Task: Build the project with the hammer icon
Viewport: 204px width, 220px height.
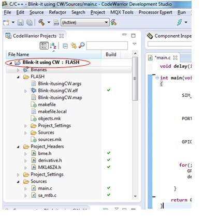Action: 41,22
